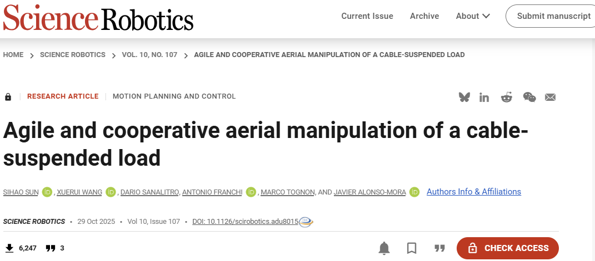
Task: Click the article DOI link
Action: point(245,222)
